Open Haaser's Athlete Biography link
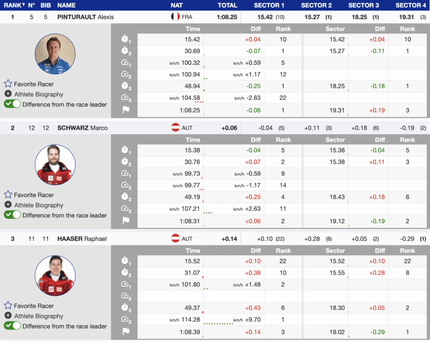 [39, 316]
